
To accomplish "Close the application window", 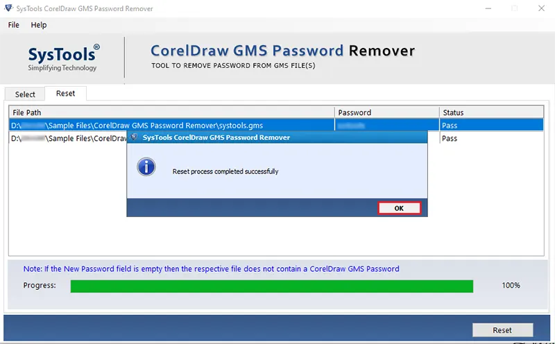I will pos(542,8).
